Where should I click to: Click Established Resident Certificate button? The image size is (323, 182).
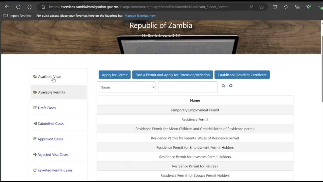coord(242,75)
